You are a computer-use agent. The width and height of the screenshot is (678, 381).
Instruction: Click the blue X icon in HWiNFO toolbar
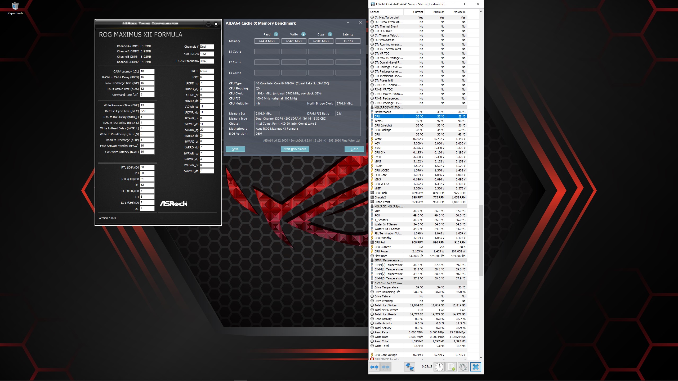[475, 367]
